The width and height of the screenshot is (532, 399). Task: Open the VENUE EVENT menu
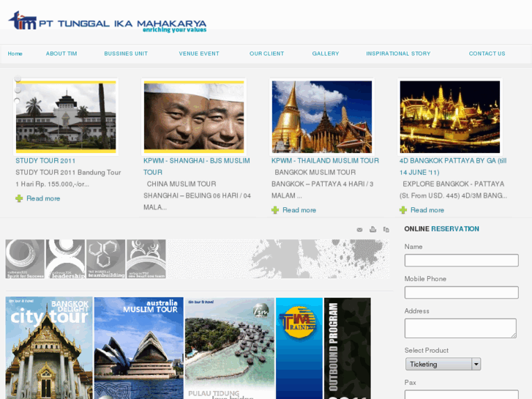[199, 53]
